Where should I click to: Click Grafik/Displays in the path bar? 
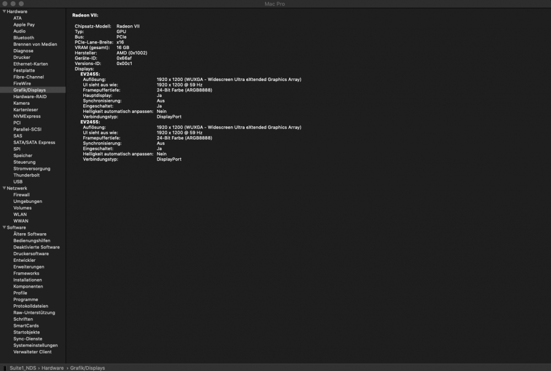point(88,368)
